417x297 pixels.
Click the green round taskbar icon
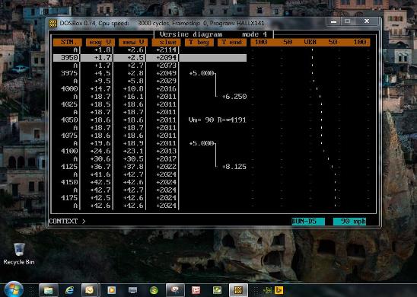(x=154, y=290)
